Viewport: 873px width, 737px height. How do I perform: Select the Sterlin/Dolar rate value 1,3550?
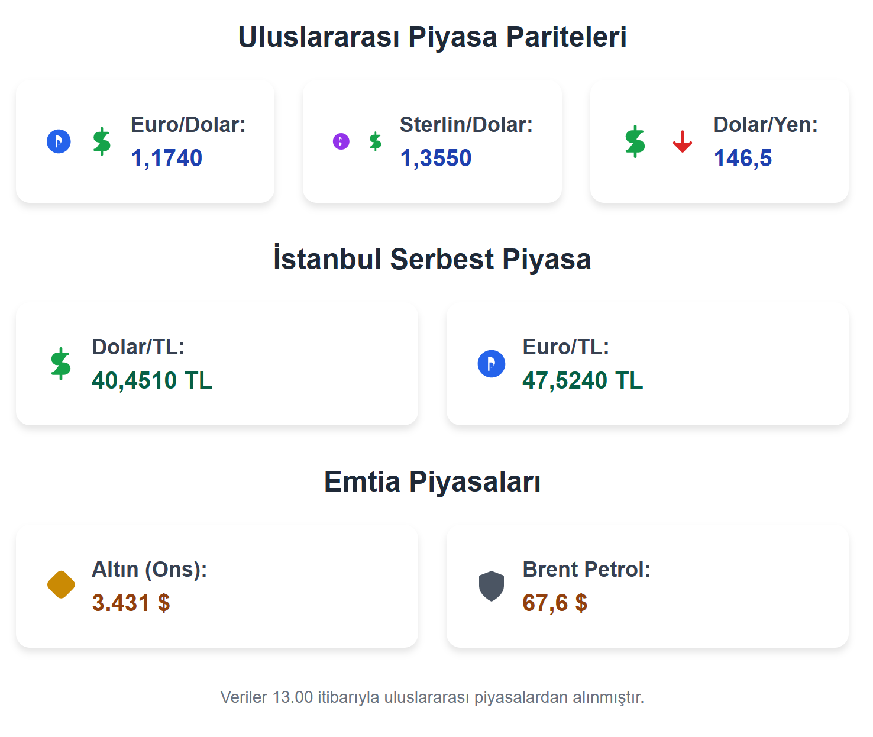point(436,158)
